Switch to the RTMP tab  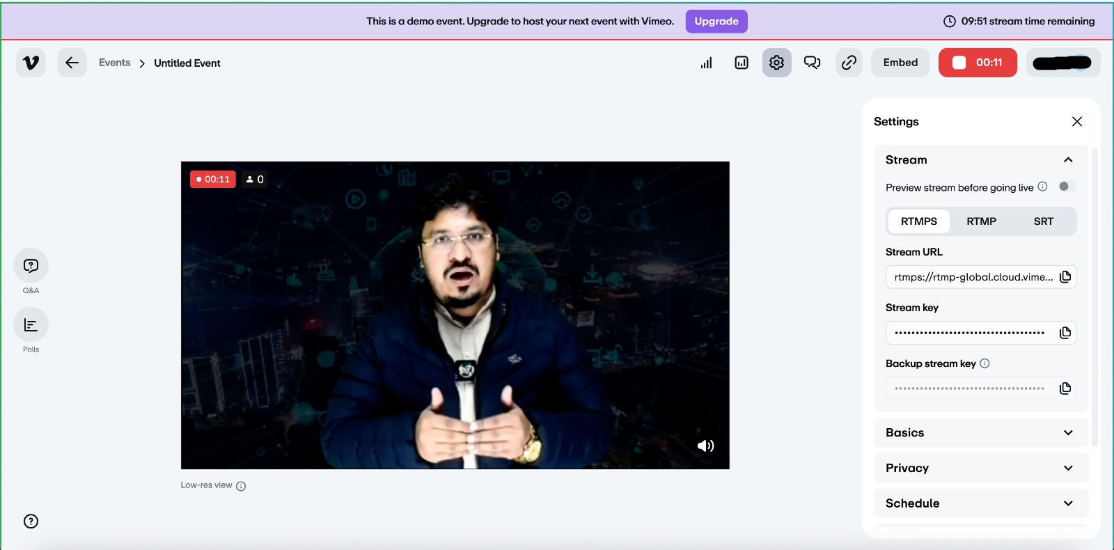(x=981, y=221)
